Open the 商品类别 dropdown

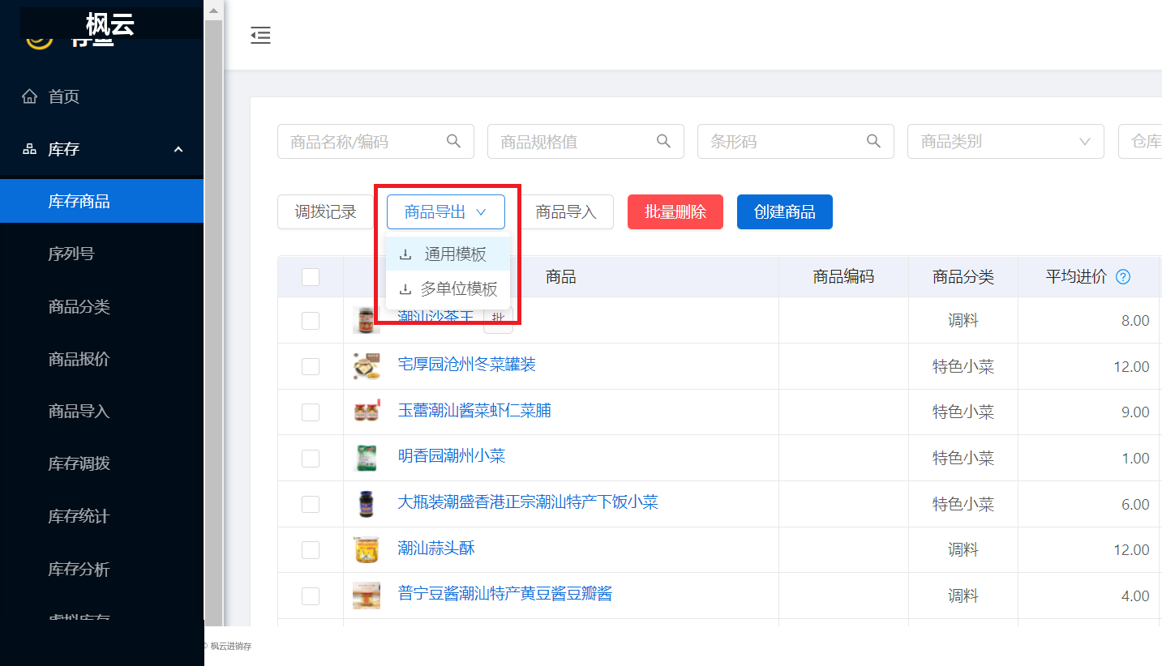pos(1005,141)
